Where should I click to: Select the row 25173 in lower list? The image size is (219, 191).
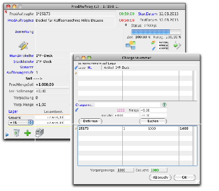pyautogui.click(x=135, y=129)
